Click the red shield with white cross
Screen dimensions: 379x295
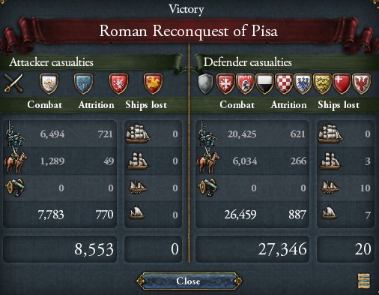pos(342,84)
